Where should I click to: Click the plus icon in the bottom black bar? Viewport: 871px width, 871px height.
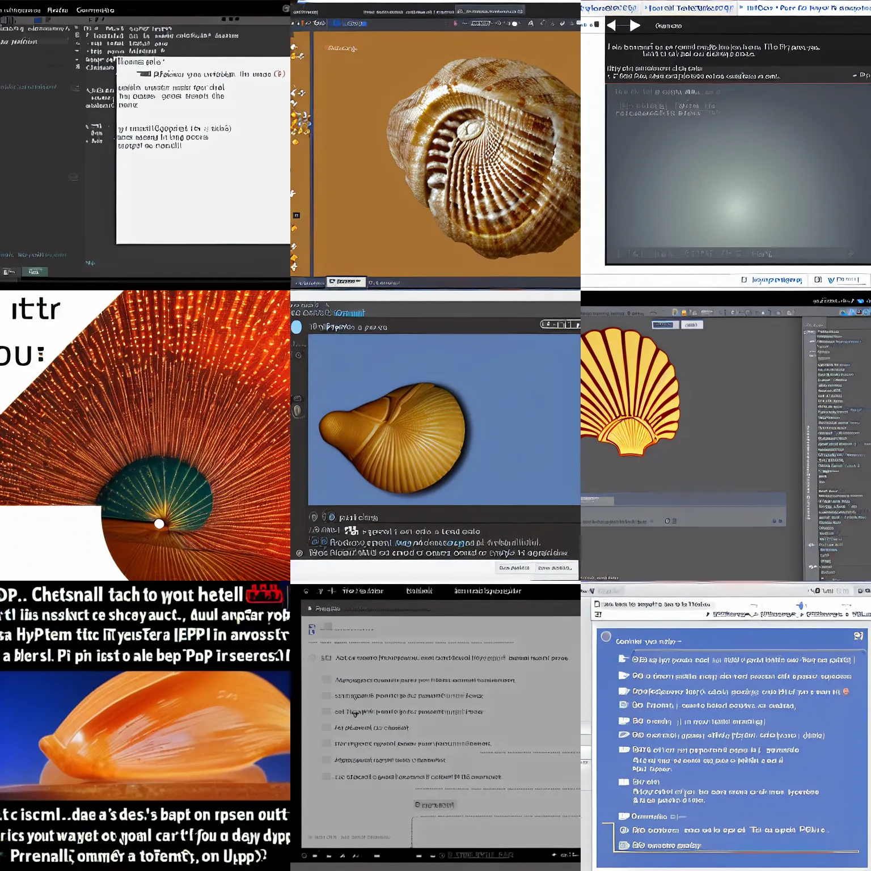[554, 855]
